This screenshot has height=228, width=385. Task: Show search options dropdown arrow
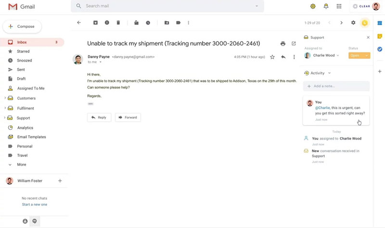[x=257, y=6]
